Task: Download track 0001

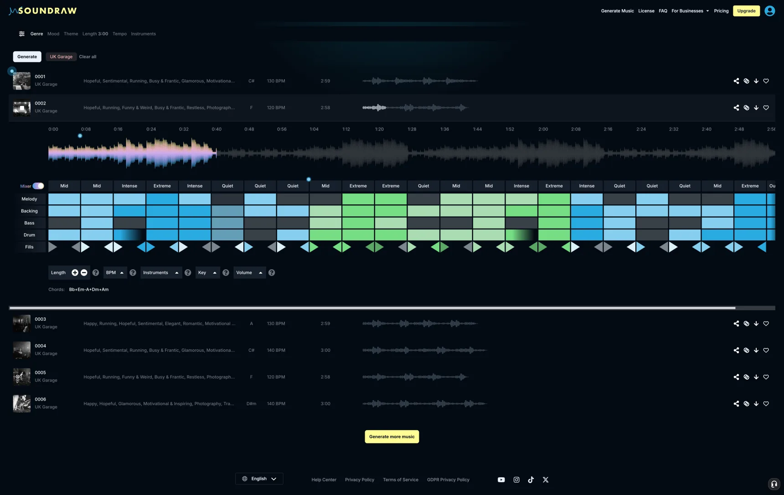Action: [756, 81]
